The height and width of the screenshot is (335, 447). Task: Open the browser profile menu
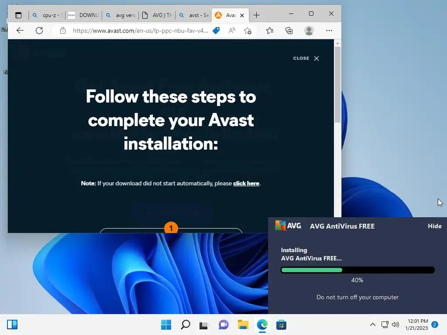[309, 31]
